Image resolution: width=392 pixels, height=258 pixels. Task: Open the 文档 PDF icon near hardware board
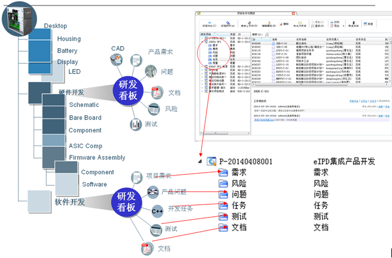pyautogui.click(x=155, y=93)
